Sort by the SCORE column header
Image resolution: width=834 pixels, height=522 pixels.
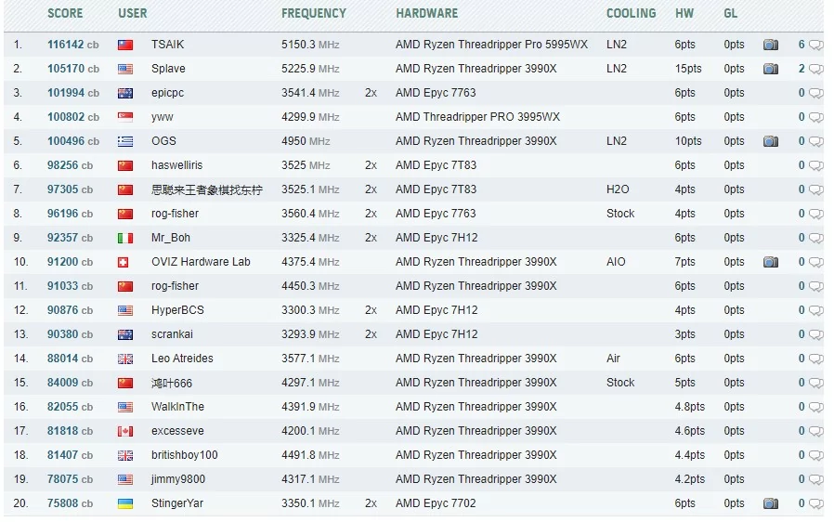[65, 13]
